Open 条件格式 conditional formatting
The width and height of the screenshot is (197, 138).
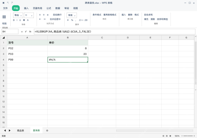tap(97, 15)
